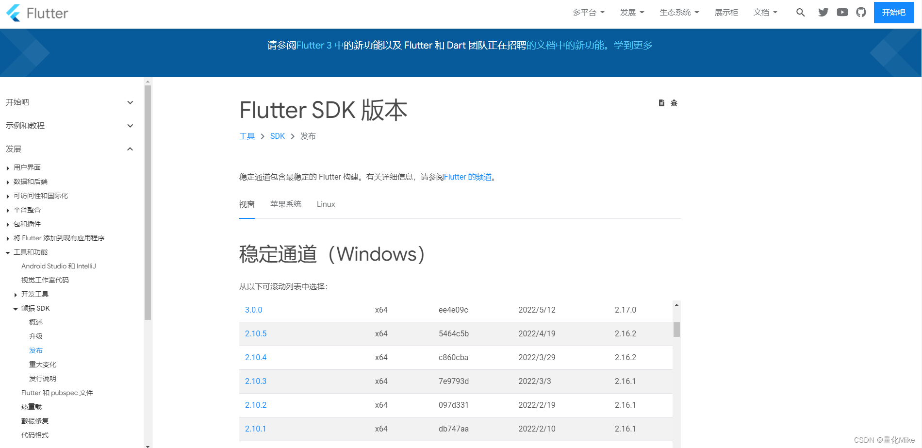Open the search magnifier icon
The image size is (922, 448).
(801, 13)
